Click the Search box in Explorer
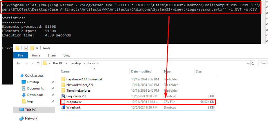Viewport: 268px width, 121px height. pos(263,63)
